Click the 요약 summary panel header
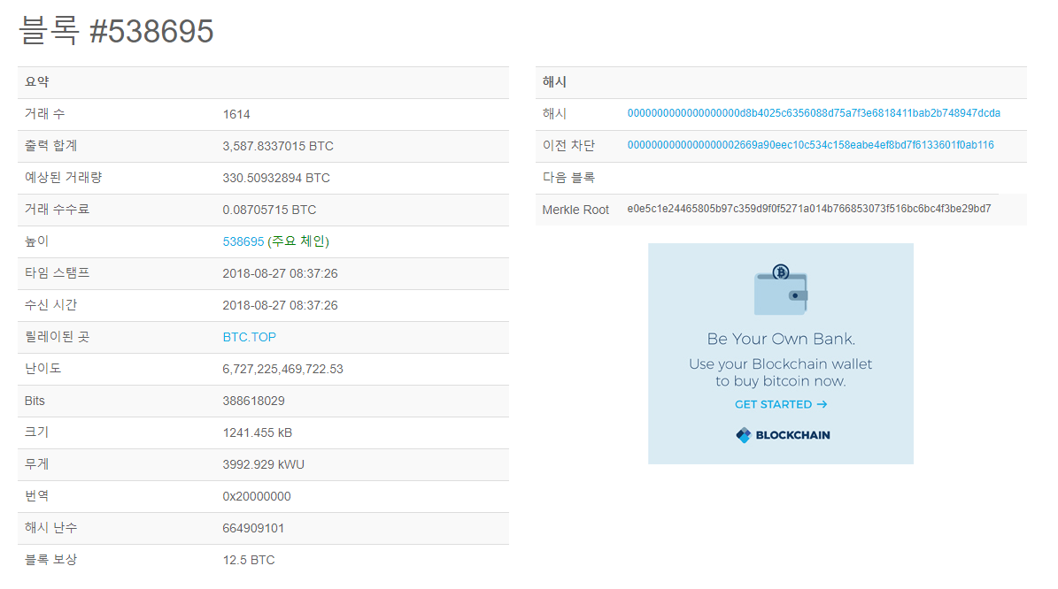Image resolution: width=1058 pixels, height=589 pixels. (x=36, y=81)
